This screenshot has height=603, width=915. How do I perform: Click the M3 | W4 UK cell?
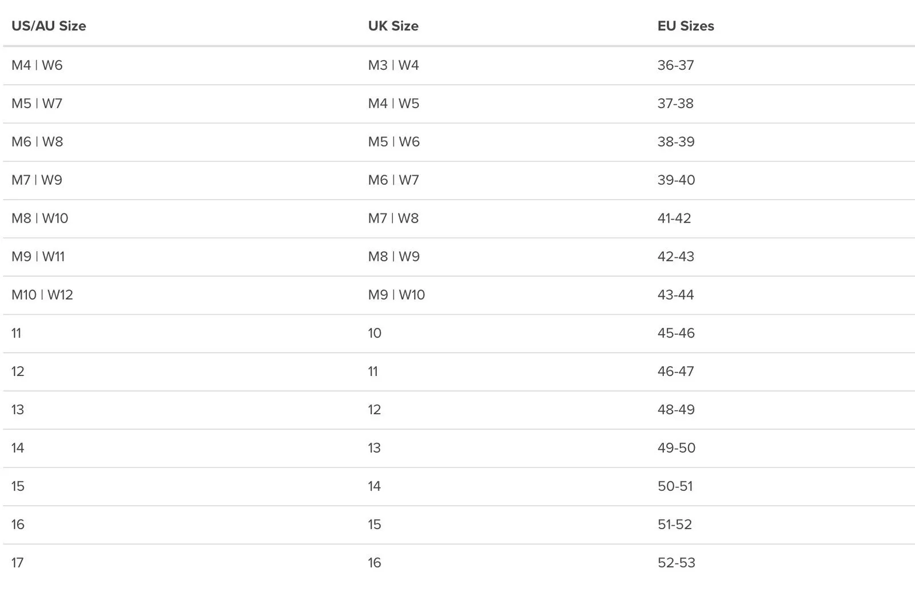(x=393, y=65)
